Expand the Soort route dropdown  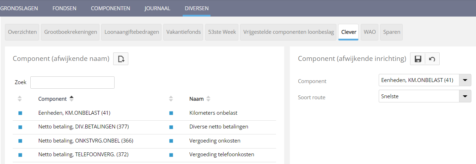point(465,96)
